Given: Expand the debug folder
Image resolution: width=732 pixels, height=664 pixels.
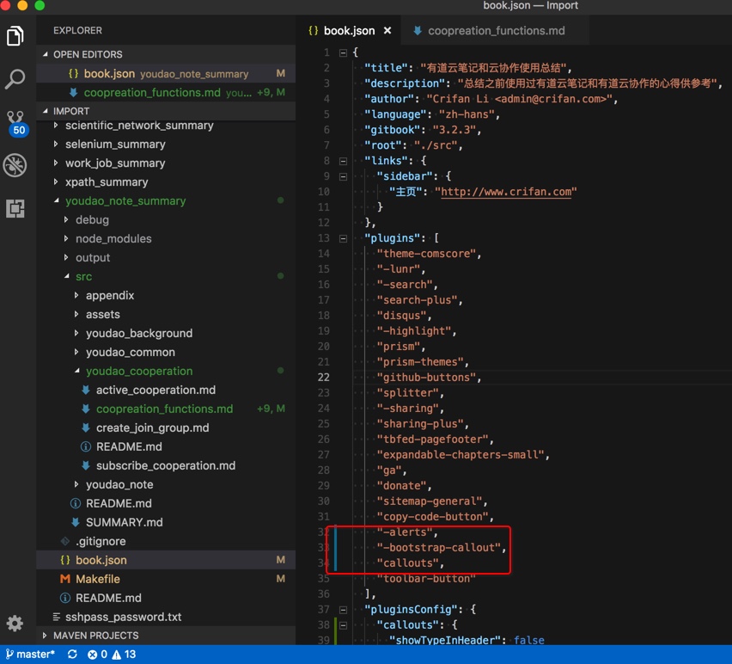Looking at the screenshot, I should pyautogui.click(x=166, y=219).
